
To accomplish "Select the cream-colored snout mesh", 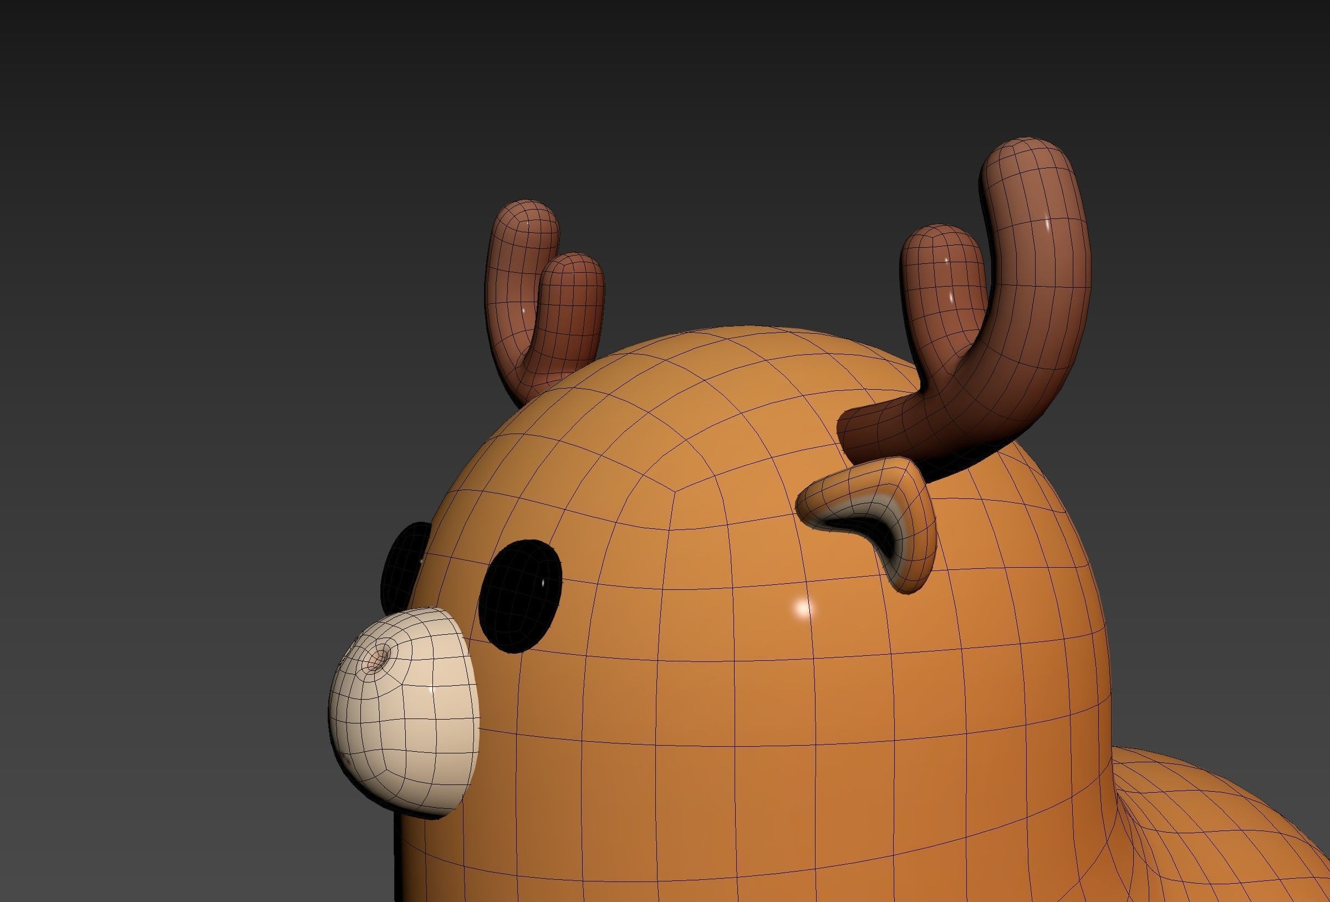I will 404,713.
